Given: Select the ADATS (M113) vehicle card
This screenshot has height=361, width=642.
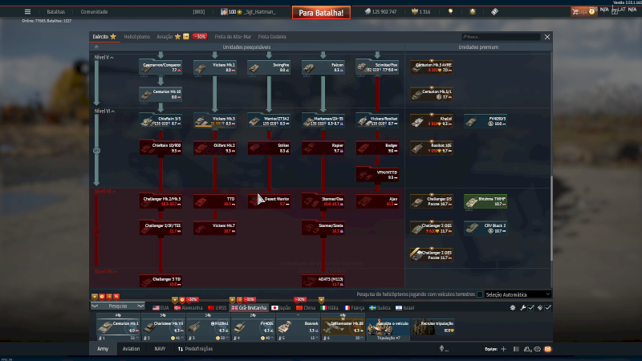Looking at the screenshot, I should [x=323, y=282].
